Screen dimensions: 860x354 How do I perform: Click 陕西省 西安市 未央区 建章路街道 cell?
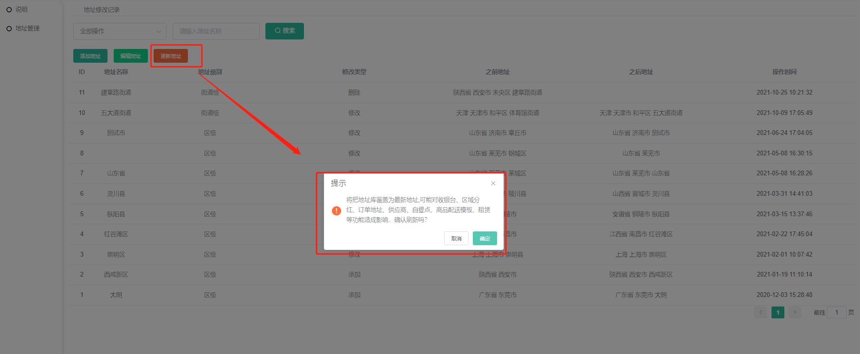point(498,93)
